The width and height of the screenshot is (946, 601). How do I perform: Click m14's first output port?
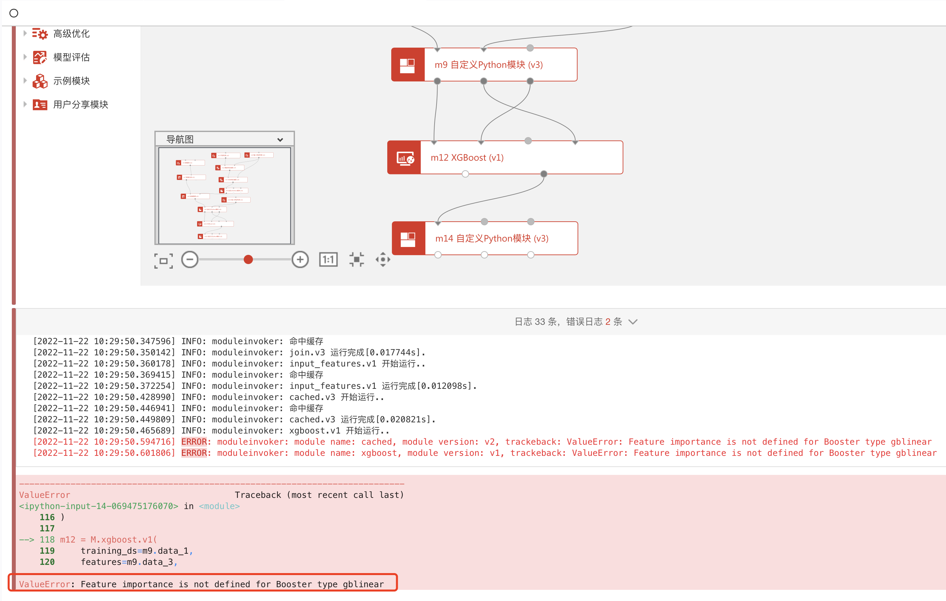click(438, 255)
